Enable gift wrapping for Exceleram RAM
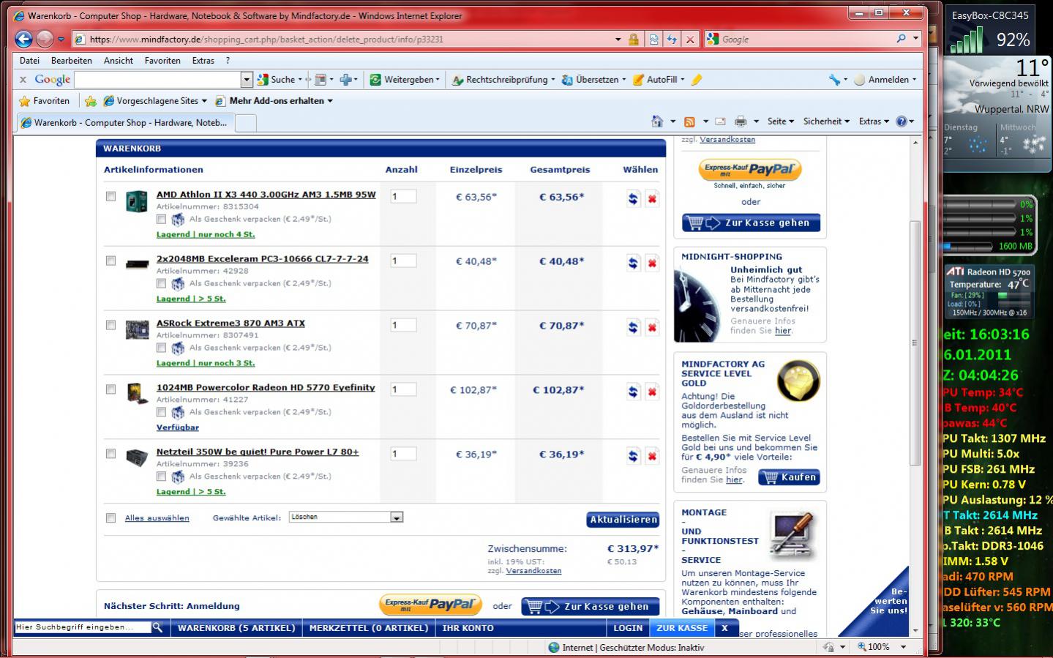The width and height of the screenshot is (1053, 658). click(x=161, y=283)
